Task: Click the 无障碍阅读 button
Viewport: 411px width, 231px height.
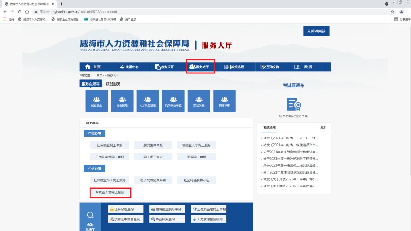Action: tap(316, 31)
